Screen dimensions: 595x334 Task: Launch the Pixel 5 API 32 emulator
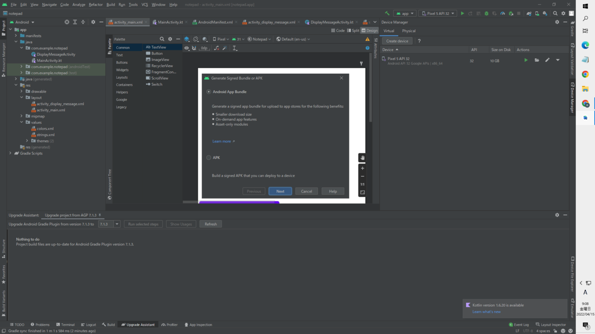[526, 60]
